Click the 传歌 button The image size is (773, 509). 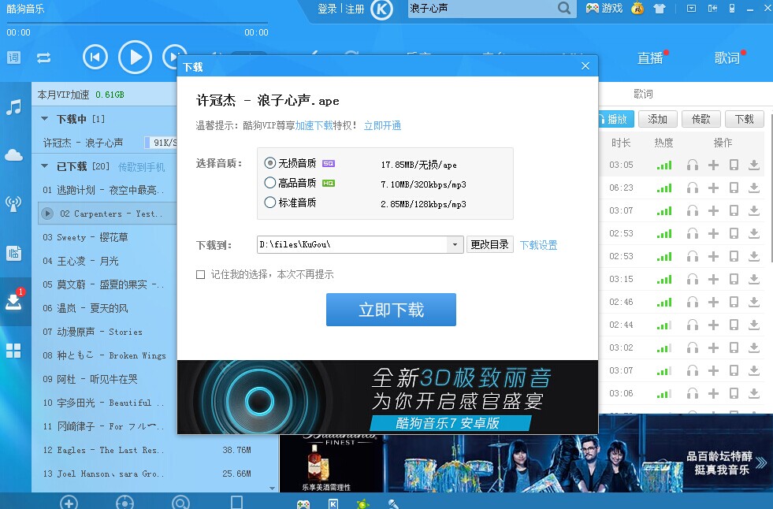[x=701, y=119]
